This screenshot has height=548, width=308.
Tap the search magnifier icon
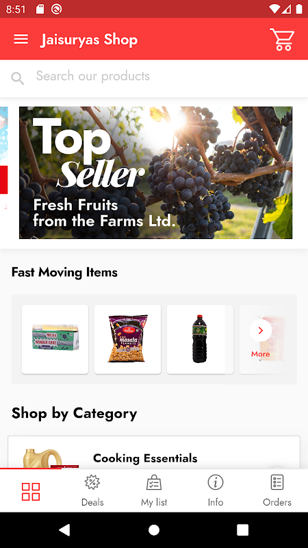18,78
